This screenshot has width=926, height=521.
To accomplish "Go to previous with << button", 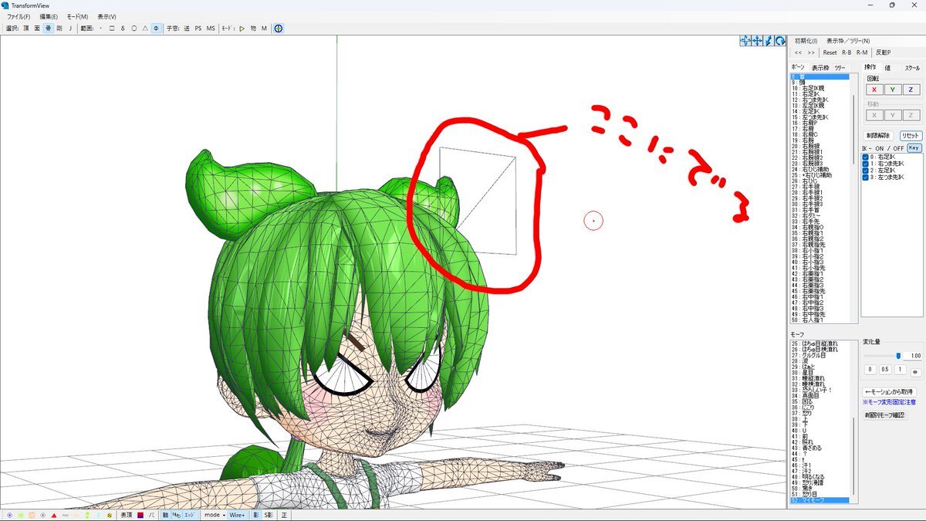I will pyautogui.click(x=798, y=52).
